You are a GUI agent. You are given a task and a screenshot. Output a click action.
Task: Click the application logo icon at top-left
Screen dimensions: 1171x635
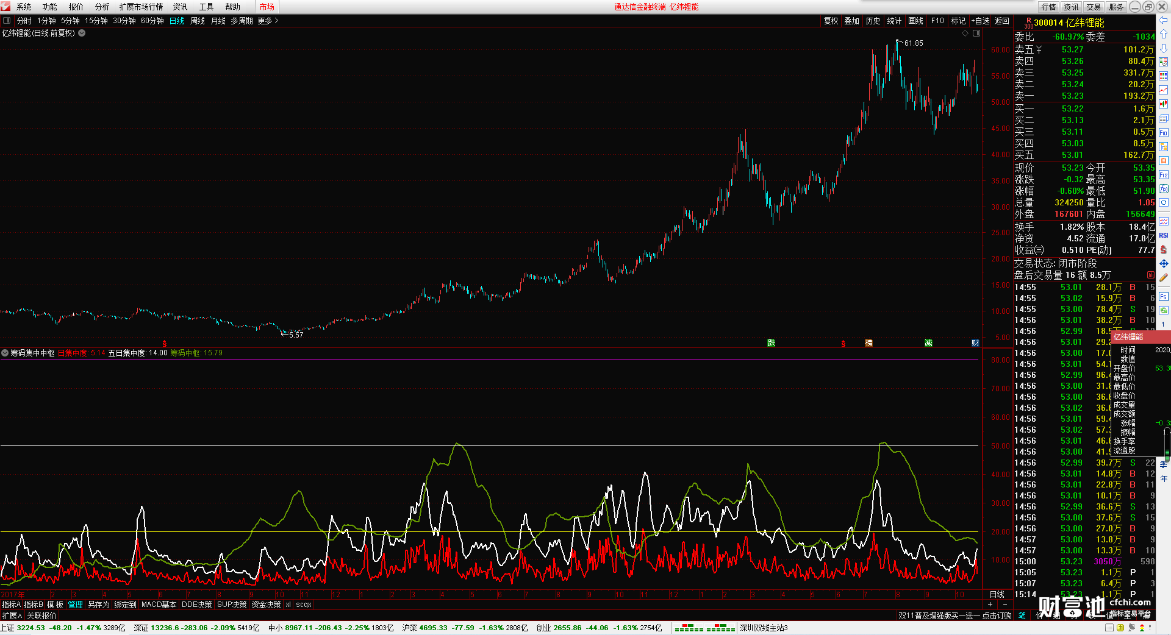pyautogui.click(x=5, y=6)
